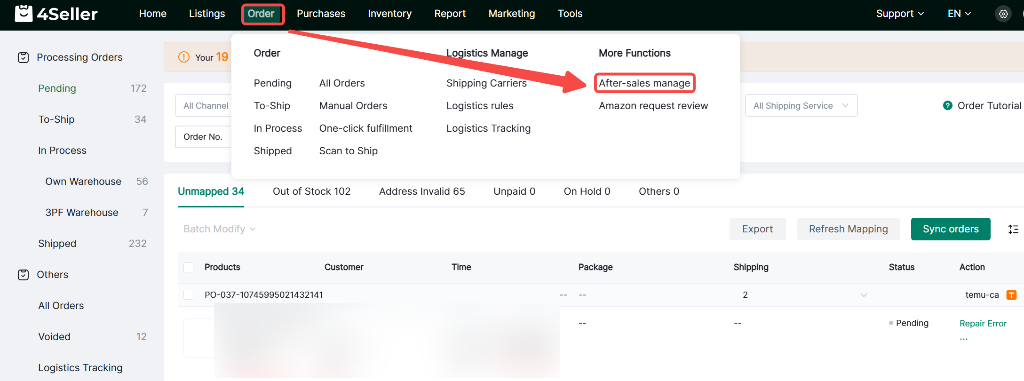
Task: Check the PO-037-10745995021432141 order checkbox
Action: pos(189,295)
